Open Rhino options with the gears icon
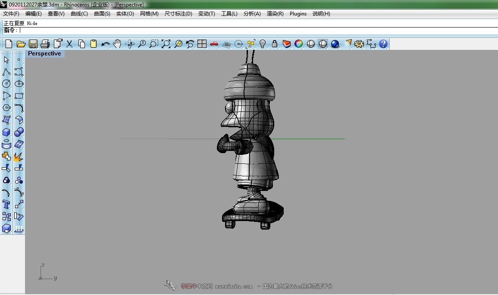The height and width of the screenshot is (295, 498). tap(359, 44)
